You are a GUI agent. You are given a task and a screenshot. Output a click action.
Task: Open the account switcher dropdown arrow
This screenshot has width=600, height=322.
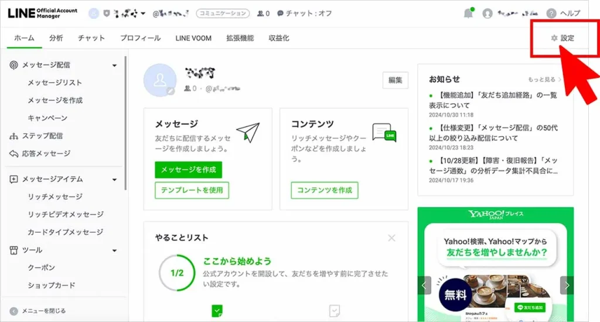click(x=143, y=13)
